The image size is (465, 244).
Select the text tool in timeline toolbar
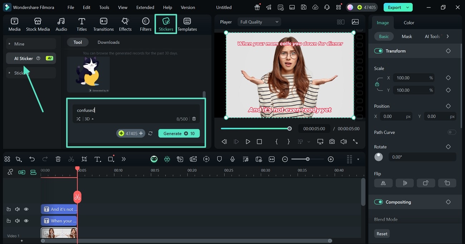pyautogui.click(x=97, y=159)
